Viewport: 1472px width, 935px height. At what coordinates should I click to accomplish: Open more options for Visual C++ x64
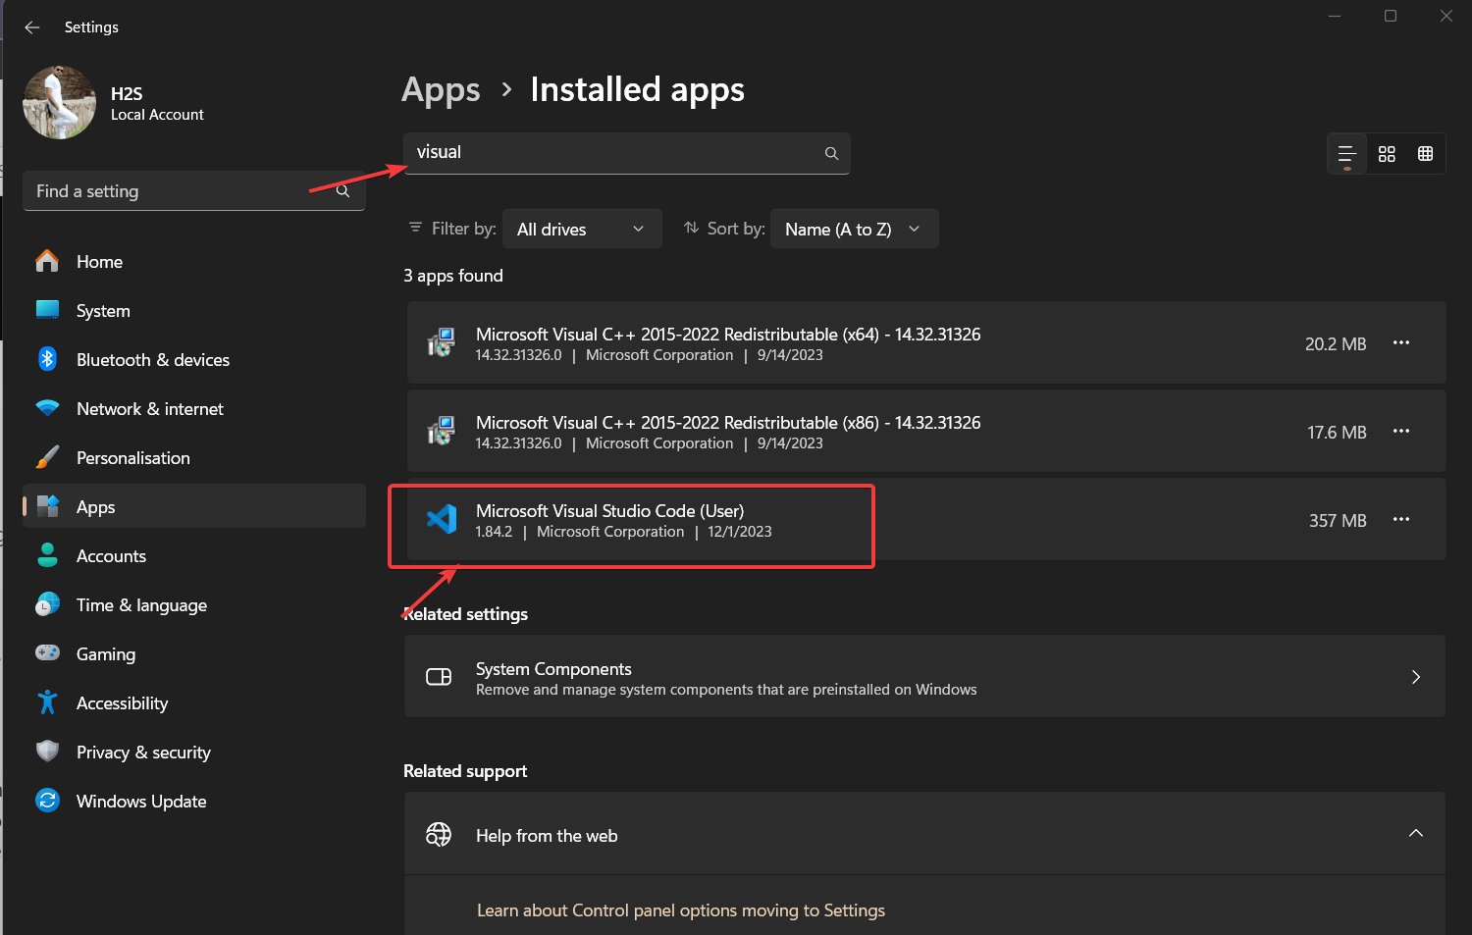[1400, 343]
